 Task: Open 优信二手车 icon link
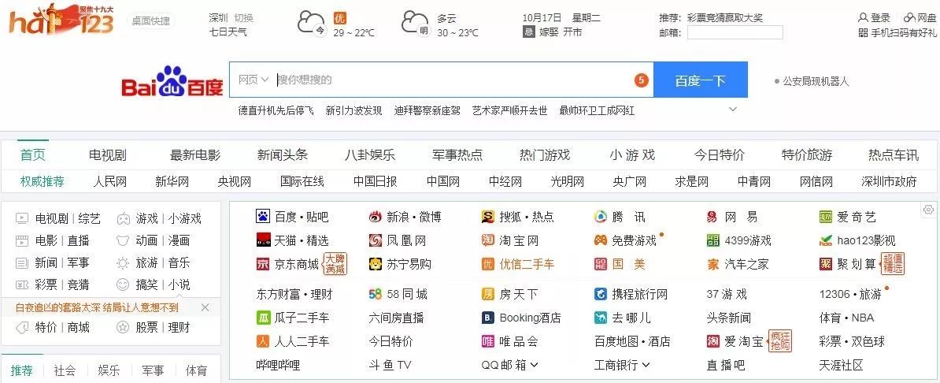coord(488,264)
